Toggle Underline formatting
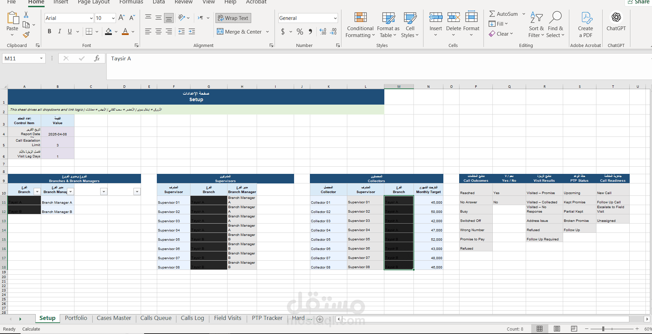 (x=70, y=32)
